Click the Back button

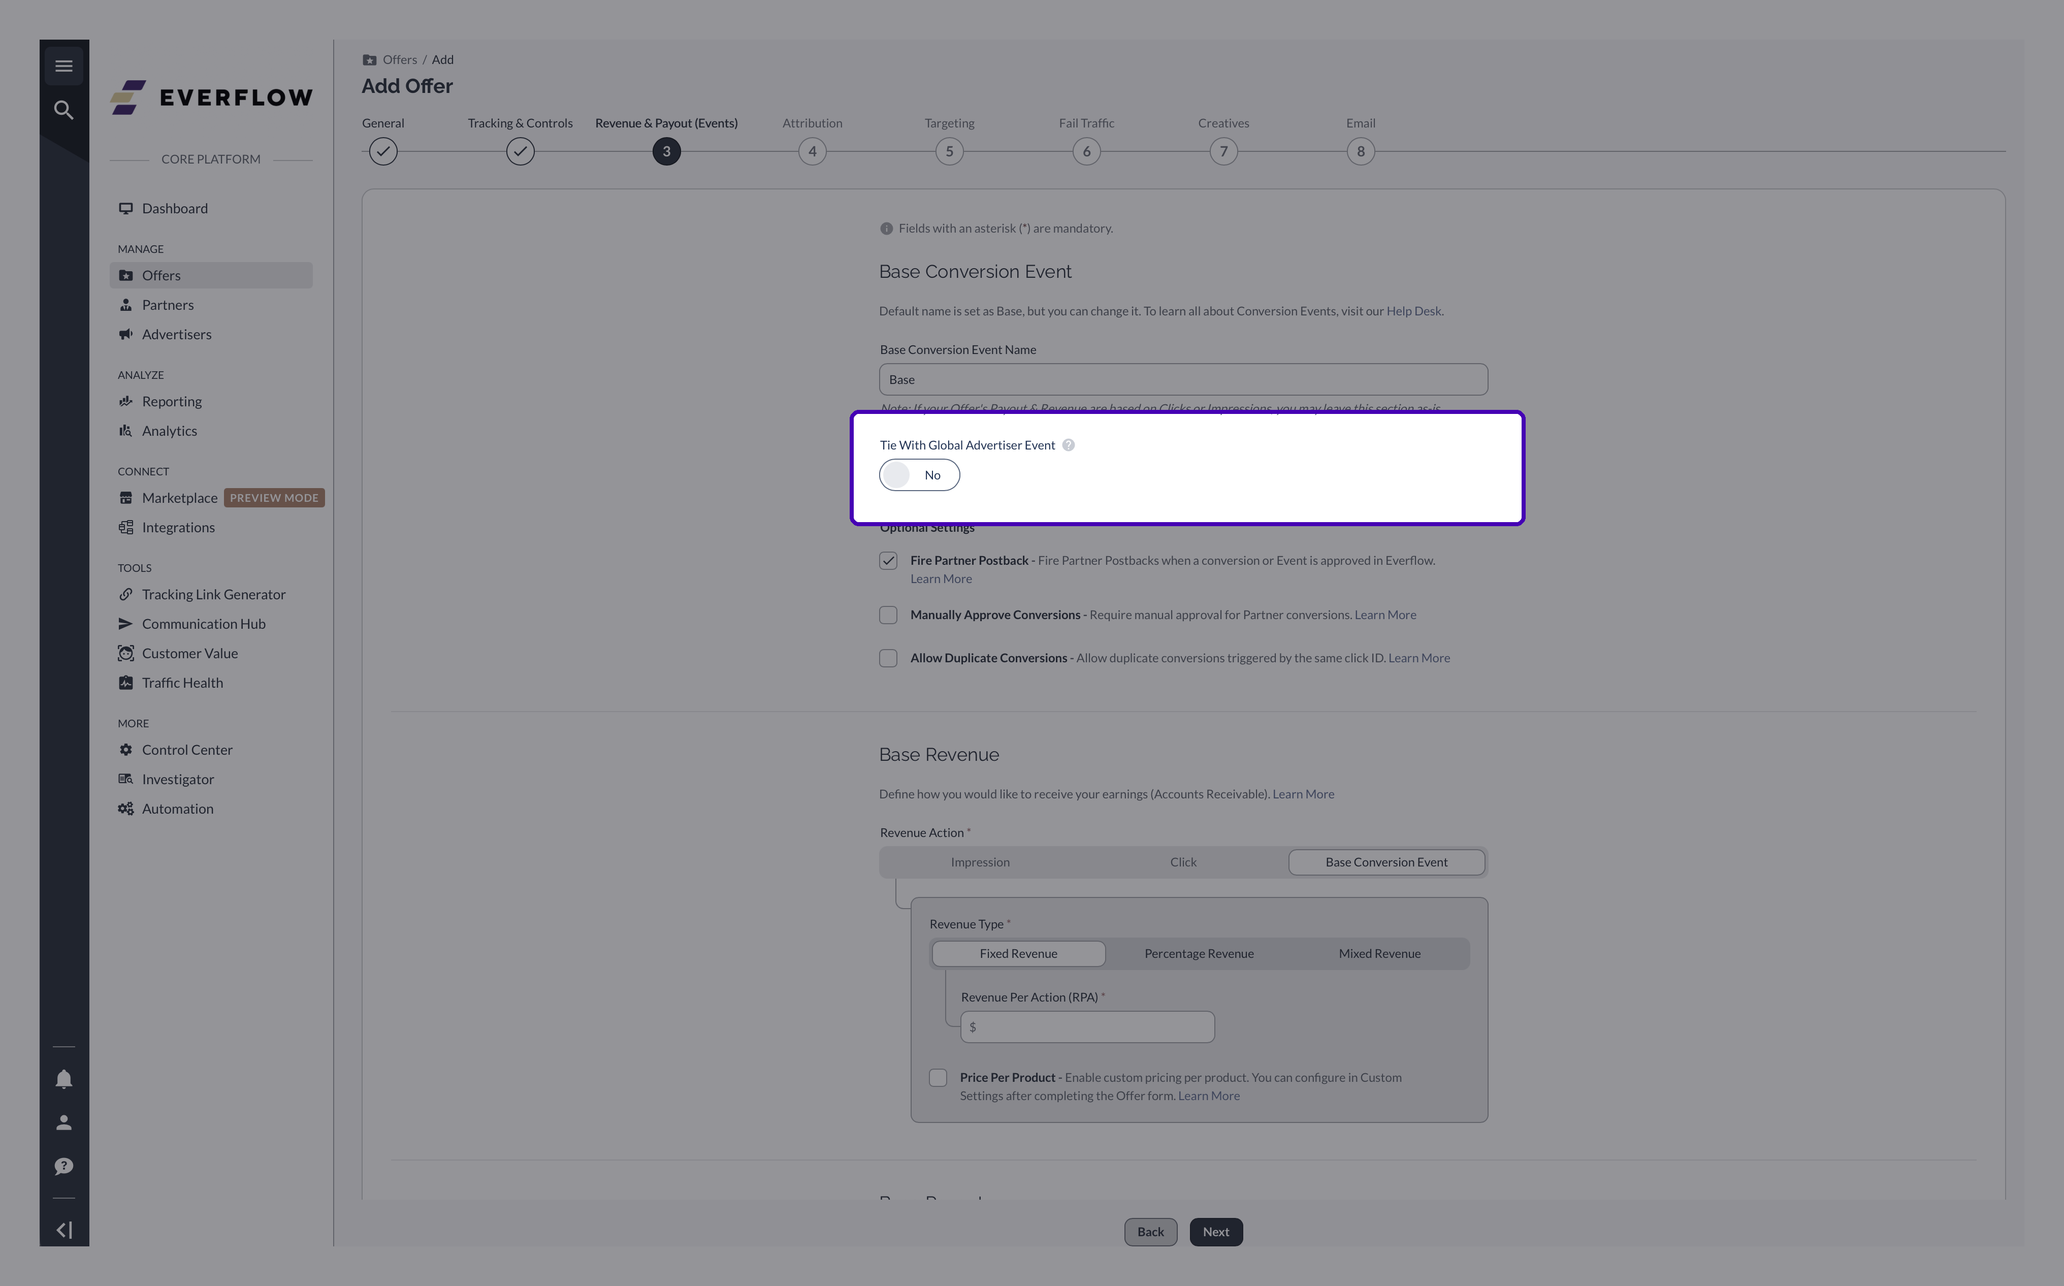pos(1151,1232)
